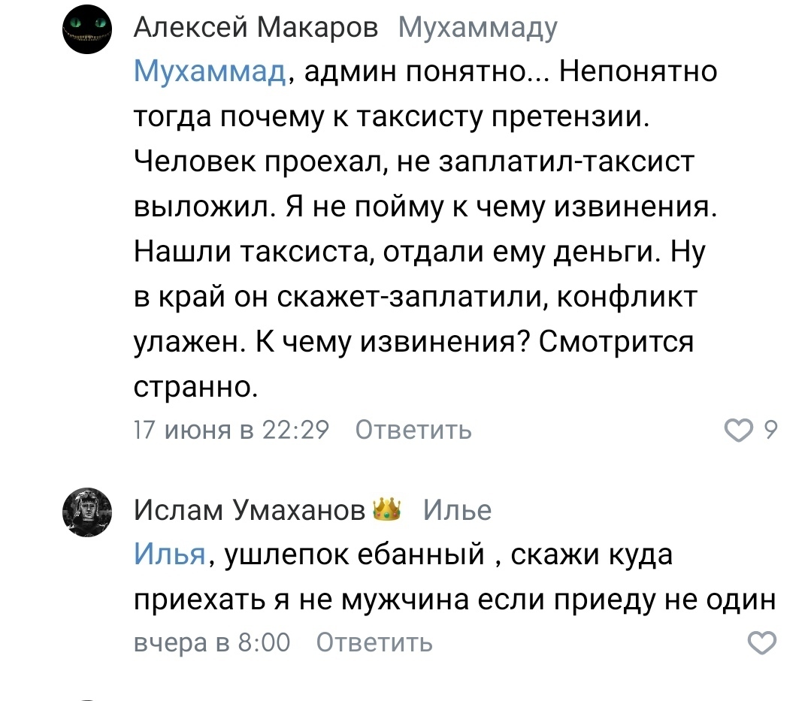The image size is (811, 701).
Task: Open the author name Алексей Макаров
Action: pyautogui.click(x=256, y=29)
